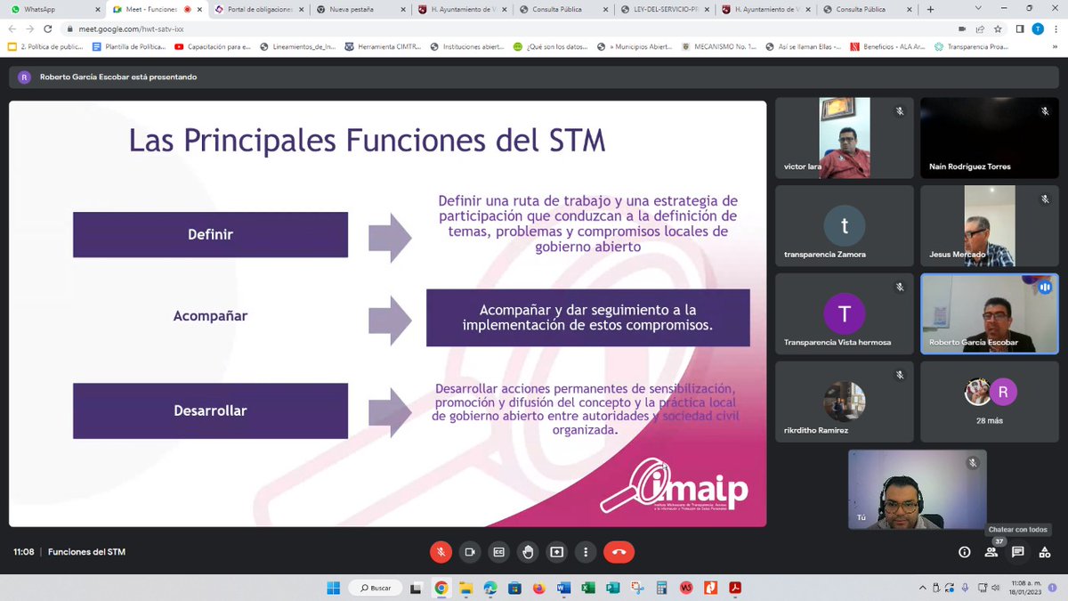Reload the Meet page
The image size is (1068, 601).
pyautogui.click(x=49, y=28)
